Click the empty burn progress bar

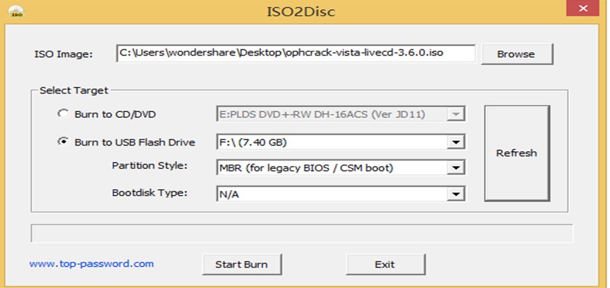tap(302, 233)
